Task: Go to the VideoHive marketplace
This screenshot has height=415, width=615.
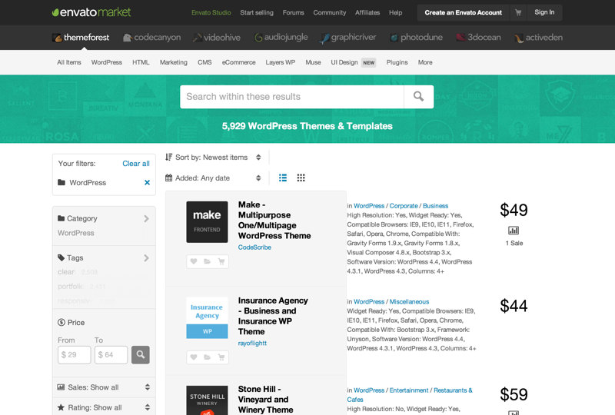Action: pyautogui.click(x=217, y=37)
